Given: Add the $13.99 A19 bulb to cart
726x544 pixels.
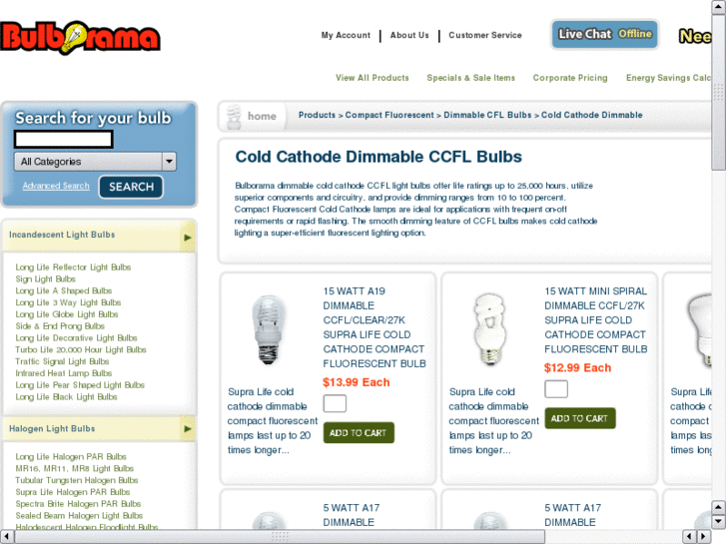Looking at the screenshot, I should pos(359,433).
